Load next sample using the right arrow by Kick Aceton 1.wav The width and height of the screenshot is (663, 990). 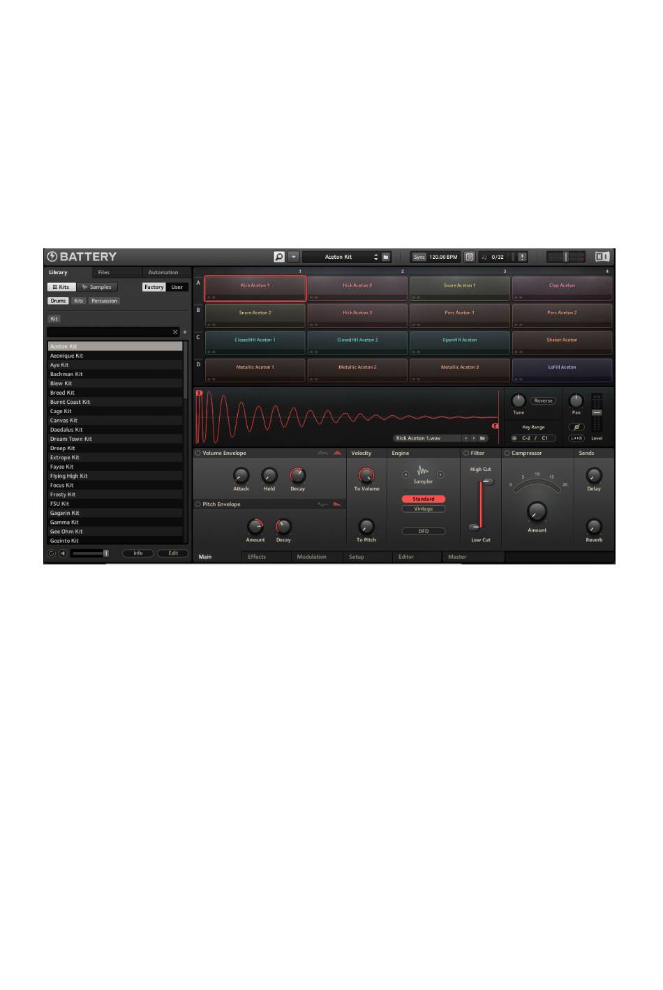click(x=473, y=438)
